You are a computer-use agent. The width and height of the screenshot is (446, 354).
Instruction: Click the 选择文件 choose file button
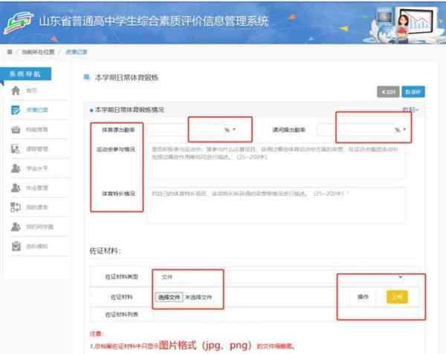[169, 297]
